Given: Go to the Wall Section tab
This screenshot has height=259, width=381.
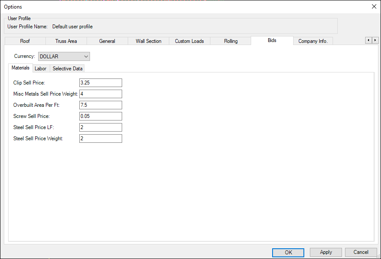Looking at the screenshot, I should pos(148,41).
